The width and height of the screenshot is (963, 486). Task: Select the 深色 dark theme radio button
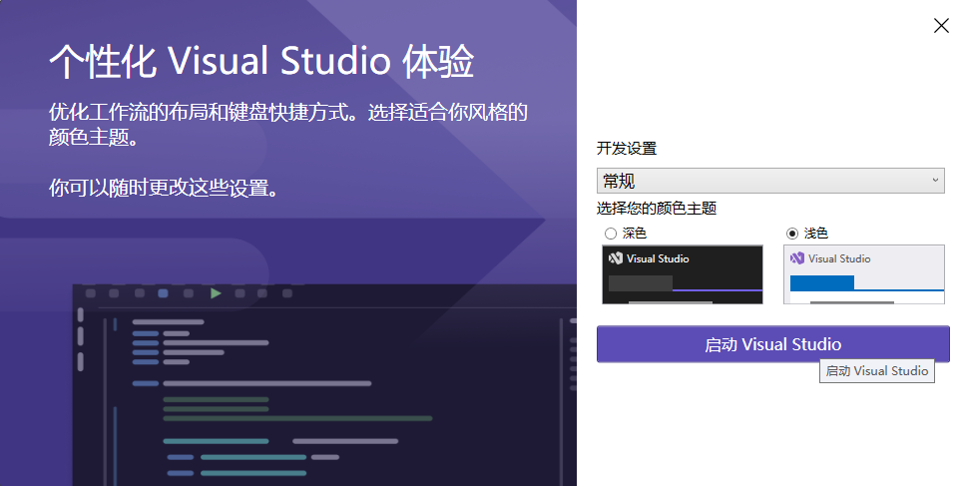click(x=611, y=234)
